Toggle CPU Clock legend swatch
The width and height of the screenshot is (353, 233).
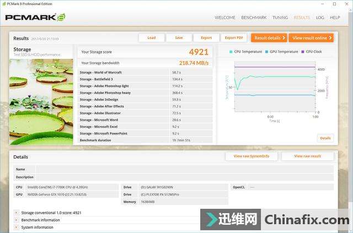pos(303,52)
